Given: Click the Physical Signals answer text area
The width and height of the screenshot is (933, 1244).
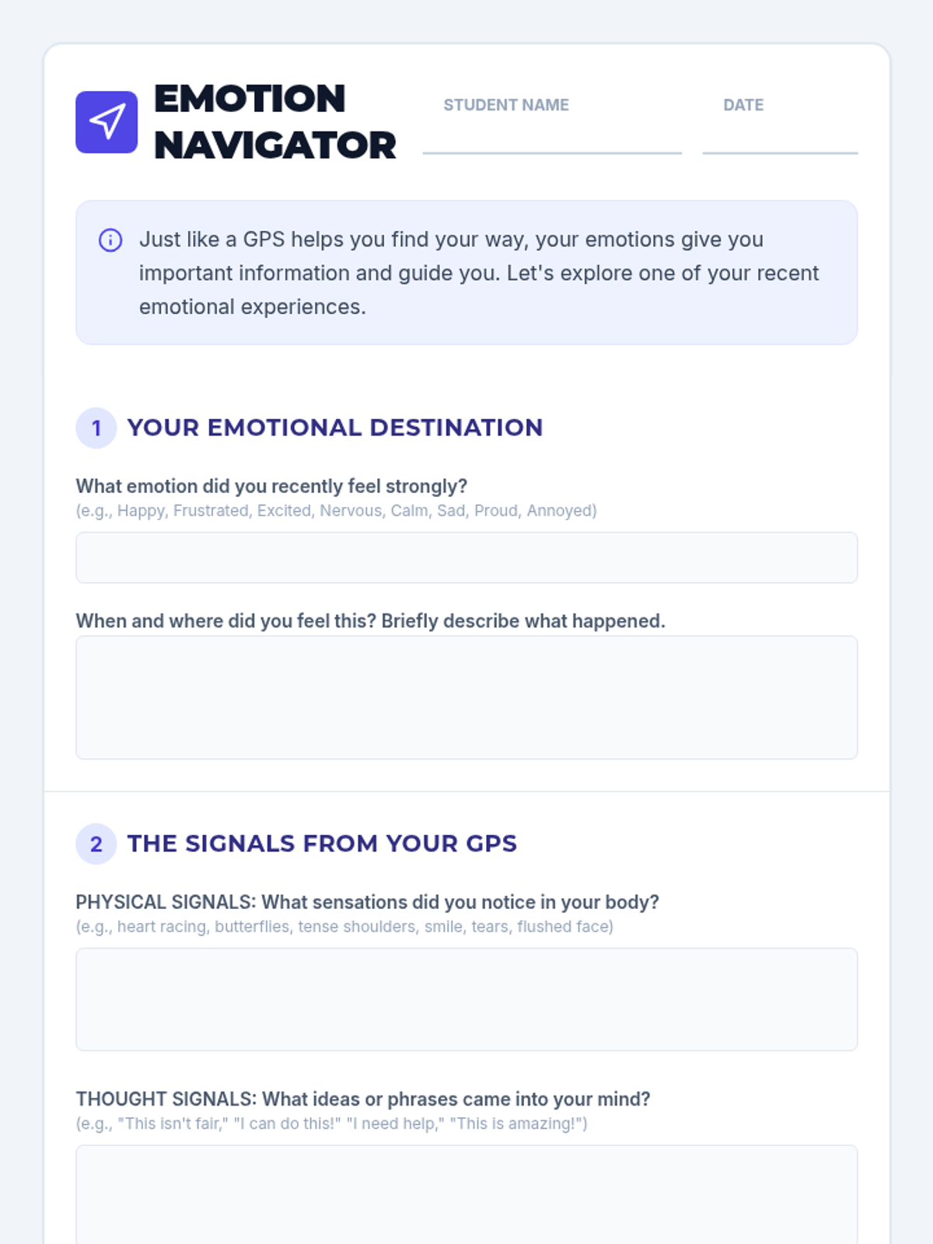Looking at the screenshot, I should pos(466,999).
